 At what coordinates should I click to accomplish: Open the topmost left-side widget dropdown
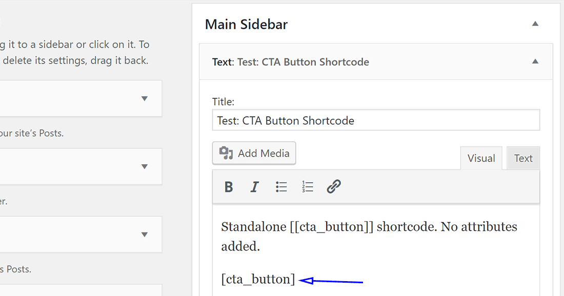click(x=144, y=98)
